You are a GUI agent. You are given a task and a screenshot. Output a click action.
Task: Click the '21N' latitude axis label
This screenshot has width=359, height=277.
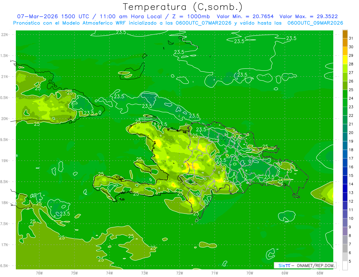tap(5, 76)
